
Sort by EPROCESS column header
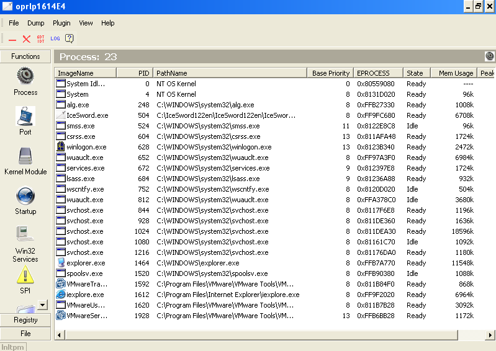pyautogui.click(x=378, y=73)
